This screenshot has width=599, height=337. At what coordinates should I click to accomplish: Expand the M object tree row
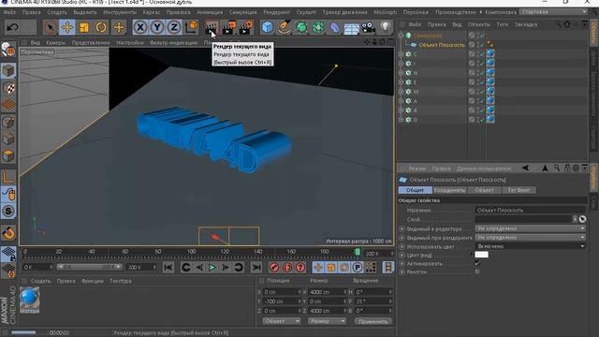pos(401,92)
